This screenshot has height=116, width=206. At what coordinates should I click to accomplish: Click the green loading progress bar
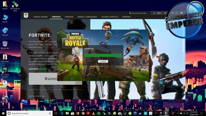(x=103, y=55)
